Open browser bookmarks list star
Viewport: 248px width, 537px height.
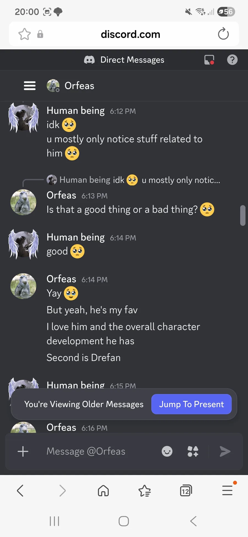coord(145,490)
